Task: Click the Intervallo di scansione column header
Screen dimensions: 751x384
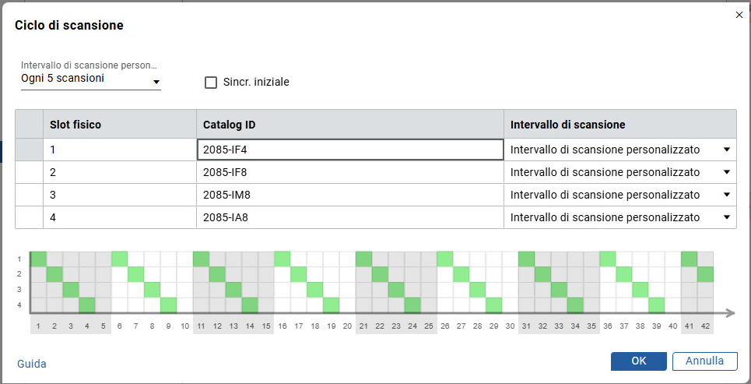Action: point(619,124)
